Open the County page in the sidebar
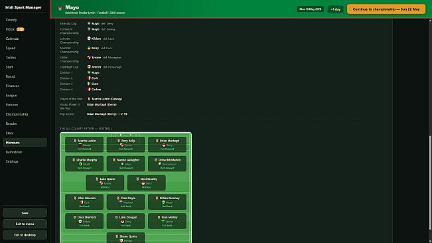This screenshot has height=243, width=432. point(25,20)
